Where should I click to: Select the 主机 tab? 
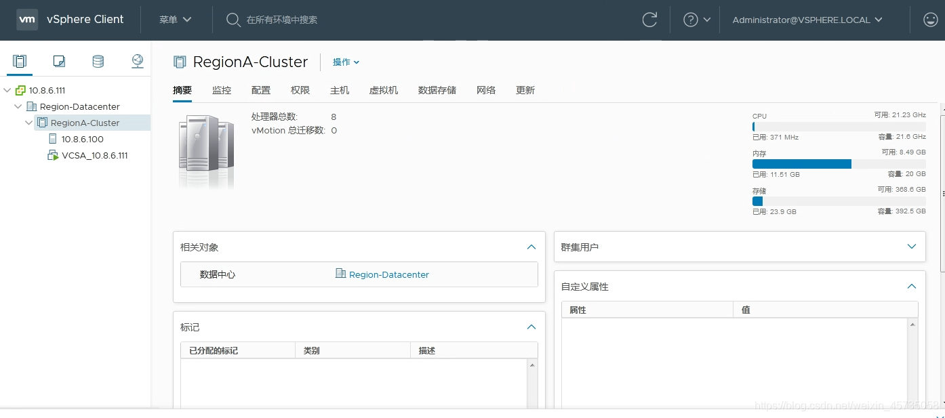pos(340,90)
